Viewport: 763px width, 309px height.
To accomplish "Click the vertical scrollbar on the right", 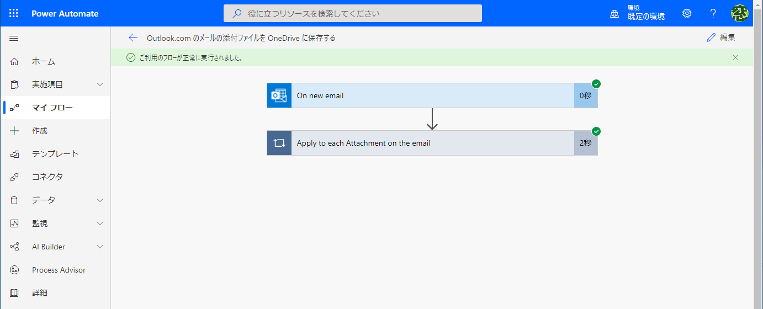I will (x=758, y=154).
